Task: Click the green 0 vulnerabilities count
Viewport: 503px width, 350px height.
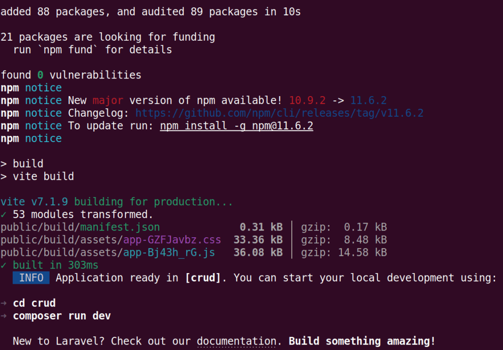Action: coord(41,75)
